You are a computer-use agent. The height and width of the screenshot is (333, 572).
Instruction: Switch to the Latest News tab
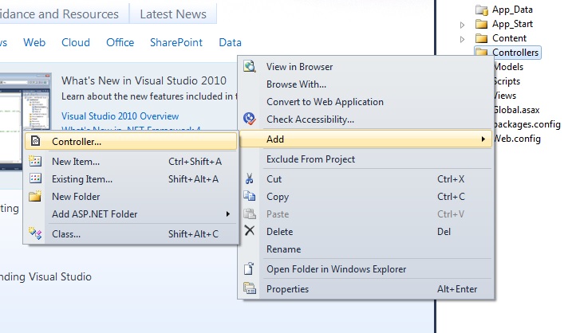point(172,14)
